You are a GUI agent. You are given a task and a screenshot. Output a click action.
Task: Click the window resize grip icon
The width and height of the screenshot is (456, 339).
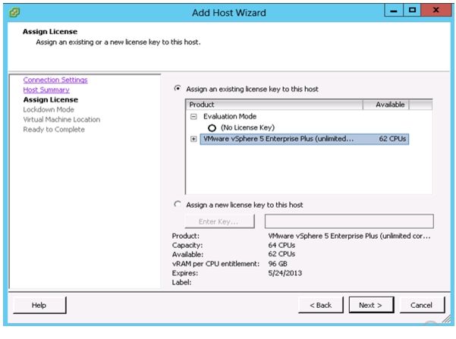click(446, 319)
